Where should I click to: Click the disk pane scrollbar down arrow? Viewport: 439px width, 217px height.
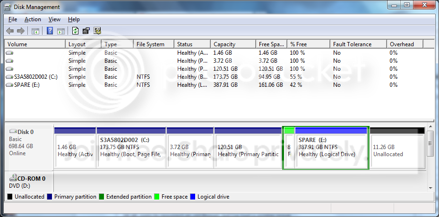tap(430, 188)
